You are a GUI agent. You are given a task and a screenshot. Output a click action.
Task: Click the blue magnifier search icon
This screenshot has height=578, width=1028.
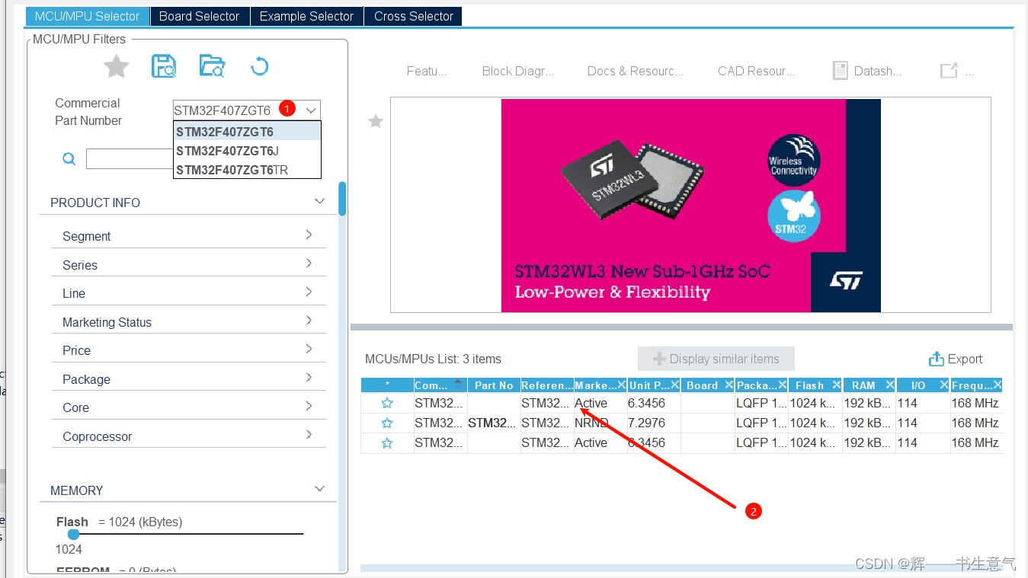(69, 158)
